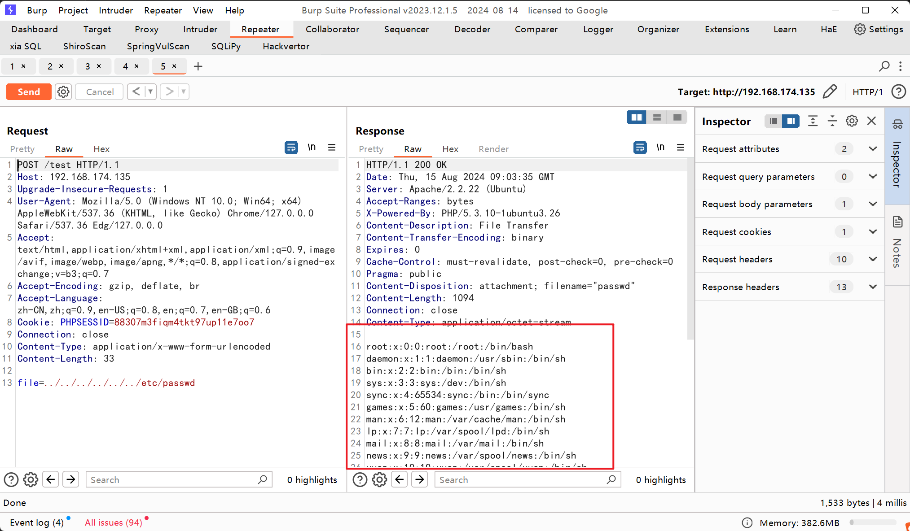Close the Inspector panel
Screen dimensions: 910x531
click(871, 121)
